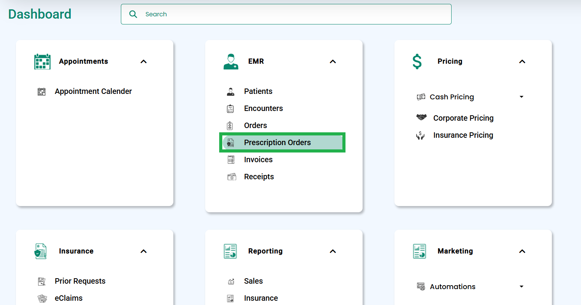Click the Cash Pricing banknote icon

[x=421, y=97]
